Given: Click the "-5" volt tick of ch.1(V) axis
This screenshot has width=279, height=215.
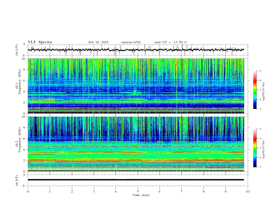Looking at the screenshot, I should [x=24, y=56].
